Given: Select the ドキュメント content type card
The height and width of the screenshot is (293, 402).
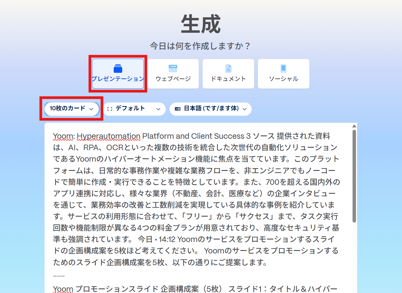Looking at the screenshot, I should [x=228, y=74].
